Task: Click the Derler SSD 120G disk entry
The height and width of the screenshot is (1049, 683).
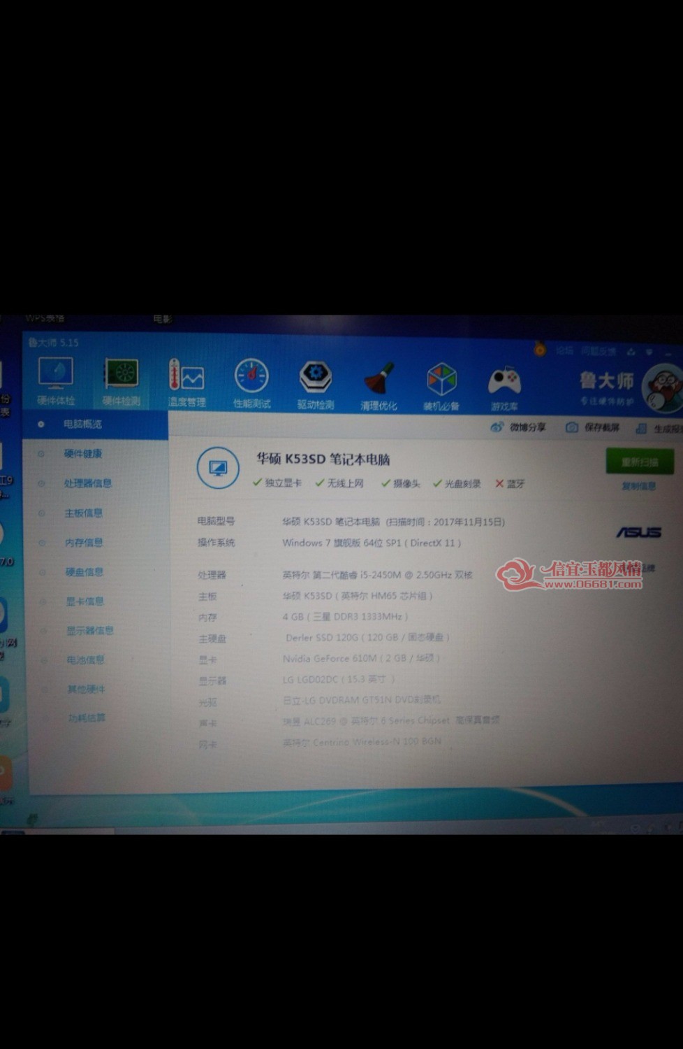Action: (x=367, y=638)
